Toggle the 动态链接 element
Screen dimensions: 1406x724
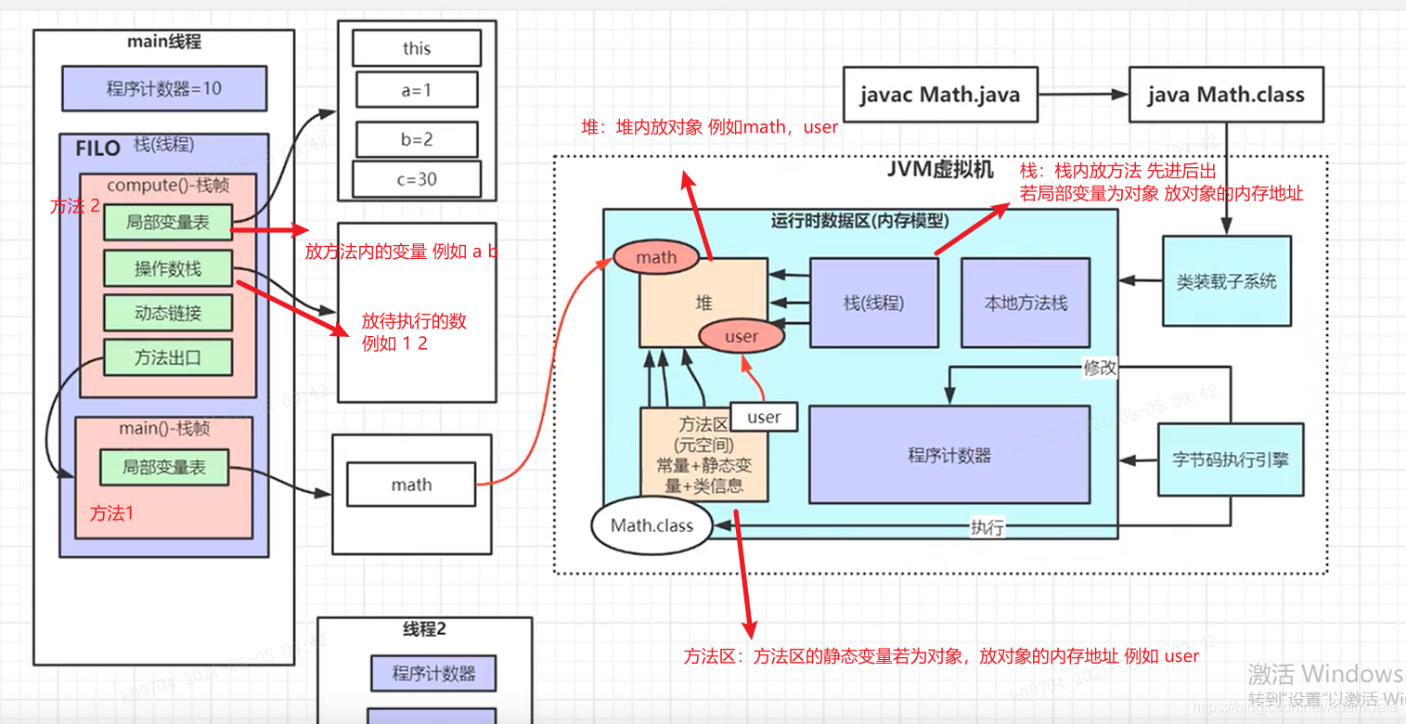tap(167, 313)
